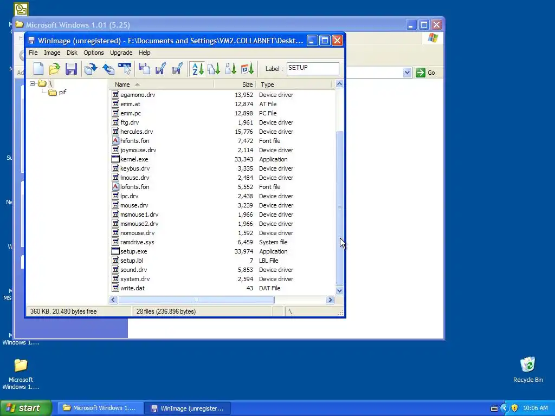The height and width of the screenshot is (416, 555).
Task: Click the setup.exe application icon
Action: (115, 251)
